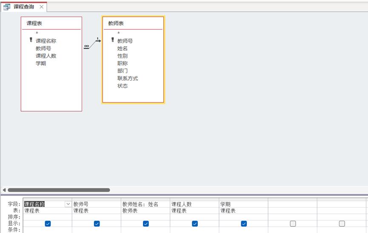This screenshot has width=368, height=233.
Task: Select 状态 field in 教师表
Action: (123, 86)
